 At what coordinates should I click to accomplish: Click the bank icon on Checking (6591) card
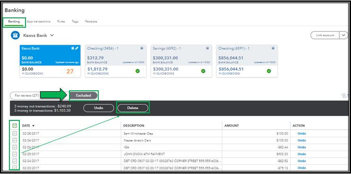(273, 48)
